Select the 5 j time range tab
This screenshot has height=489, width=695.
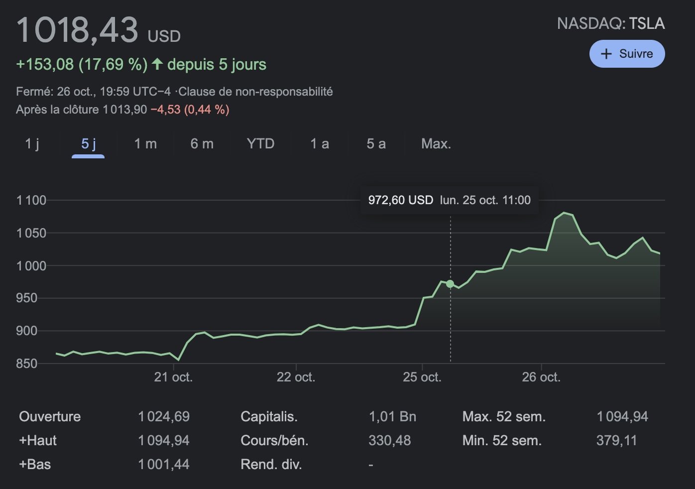click(88, 144)
